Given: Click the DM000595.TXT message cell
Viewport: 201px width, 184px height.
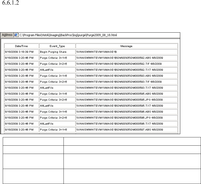Looking at the screenshot, I should pos(126,106).
